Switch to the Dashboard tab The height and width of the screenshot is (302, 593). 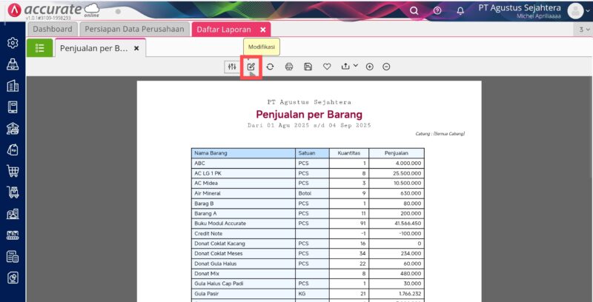coord(53,29)
